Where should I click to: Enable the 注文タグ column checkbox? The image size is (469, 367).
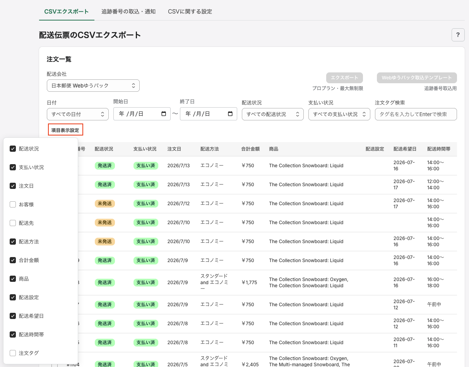pos(13,353)
